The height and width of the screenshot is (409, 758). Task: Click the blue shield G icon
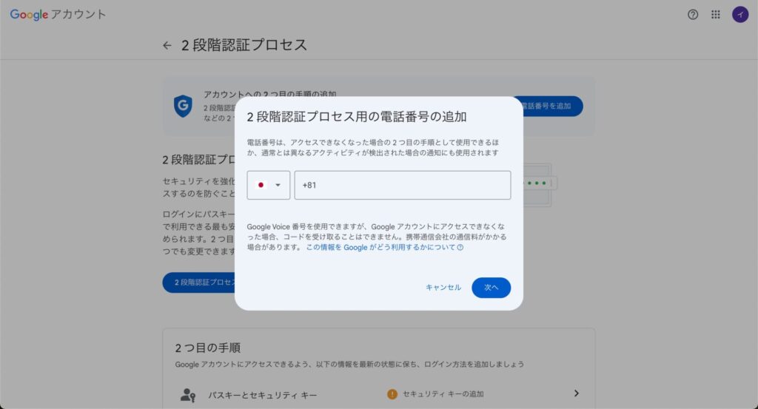[183, 106]
